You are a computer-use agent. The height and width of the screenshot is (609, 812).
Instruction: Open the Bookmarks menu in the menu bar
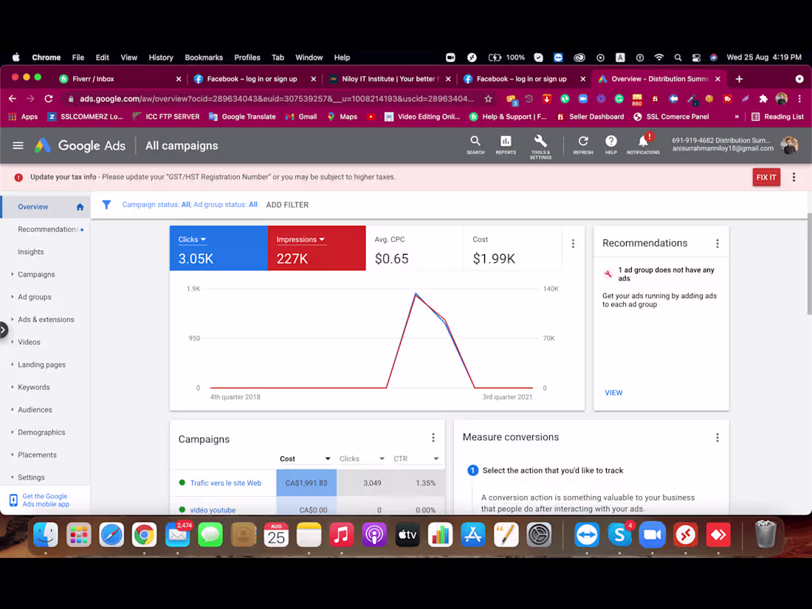point(204,57)
